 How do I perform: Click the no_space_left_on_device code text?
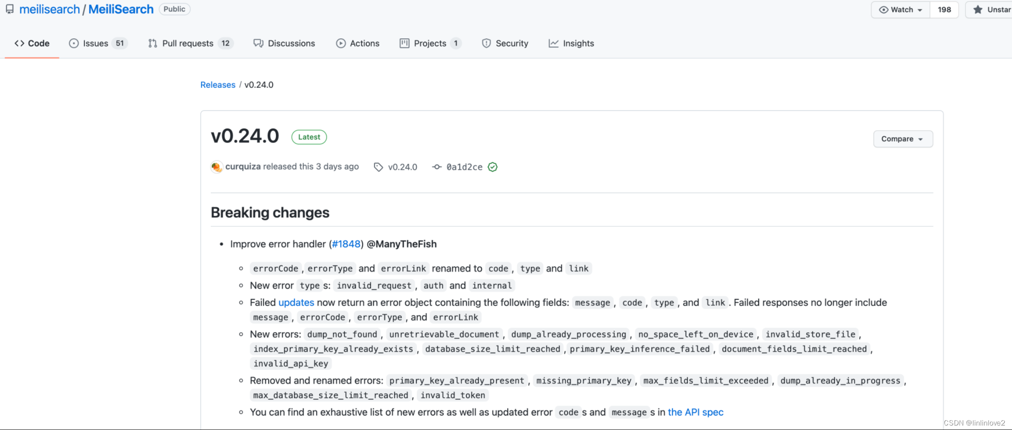point(696,334)
